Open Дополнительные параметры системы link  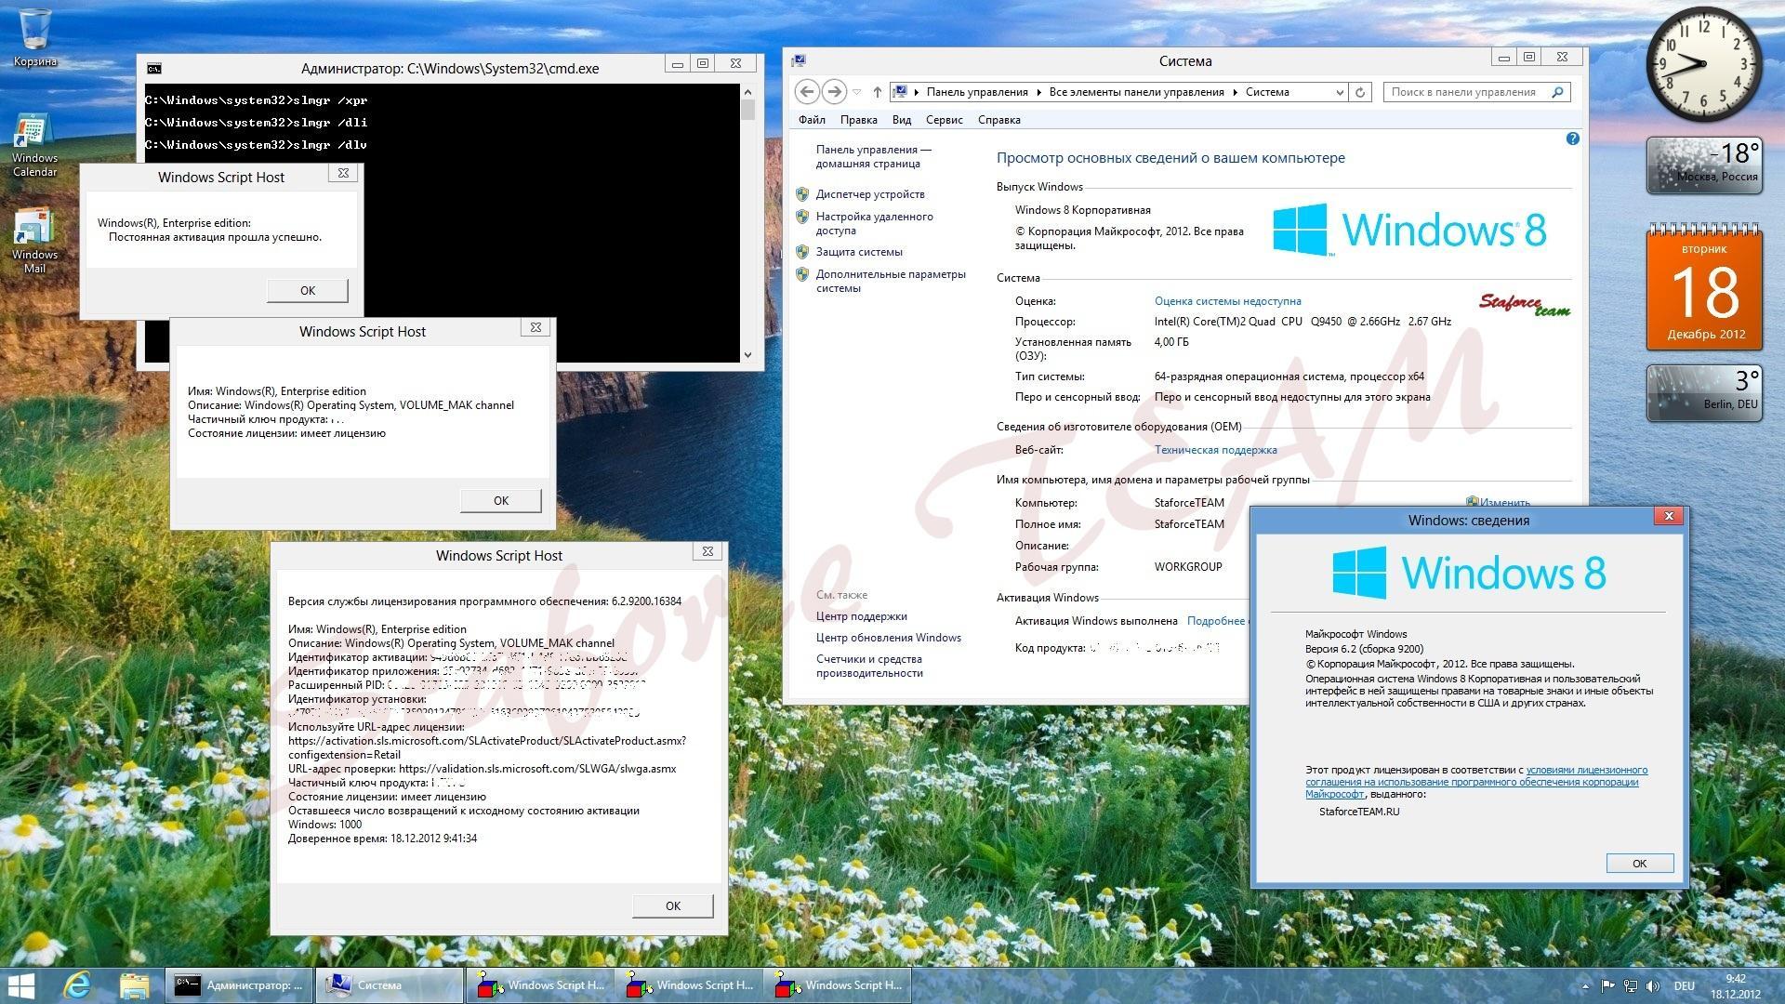[891, 281]
